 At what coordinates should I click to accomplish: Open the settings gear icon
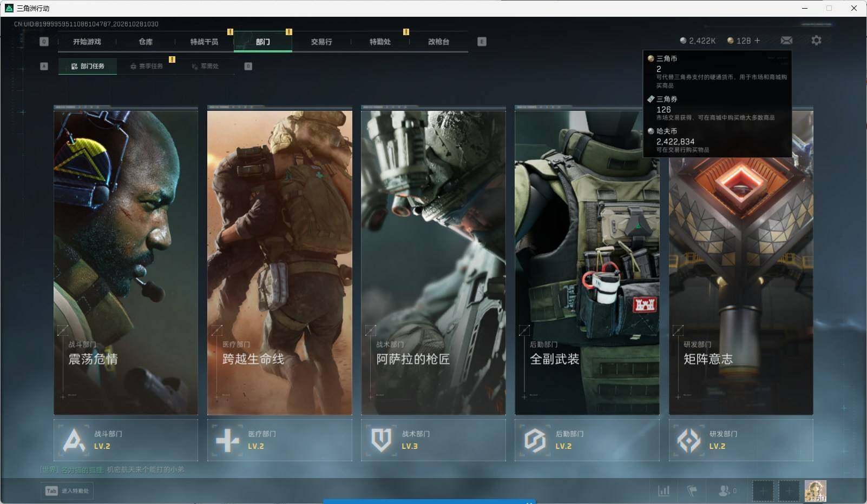click(x=816, y=41)
